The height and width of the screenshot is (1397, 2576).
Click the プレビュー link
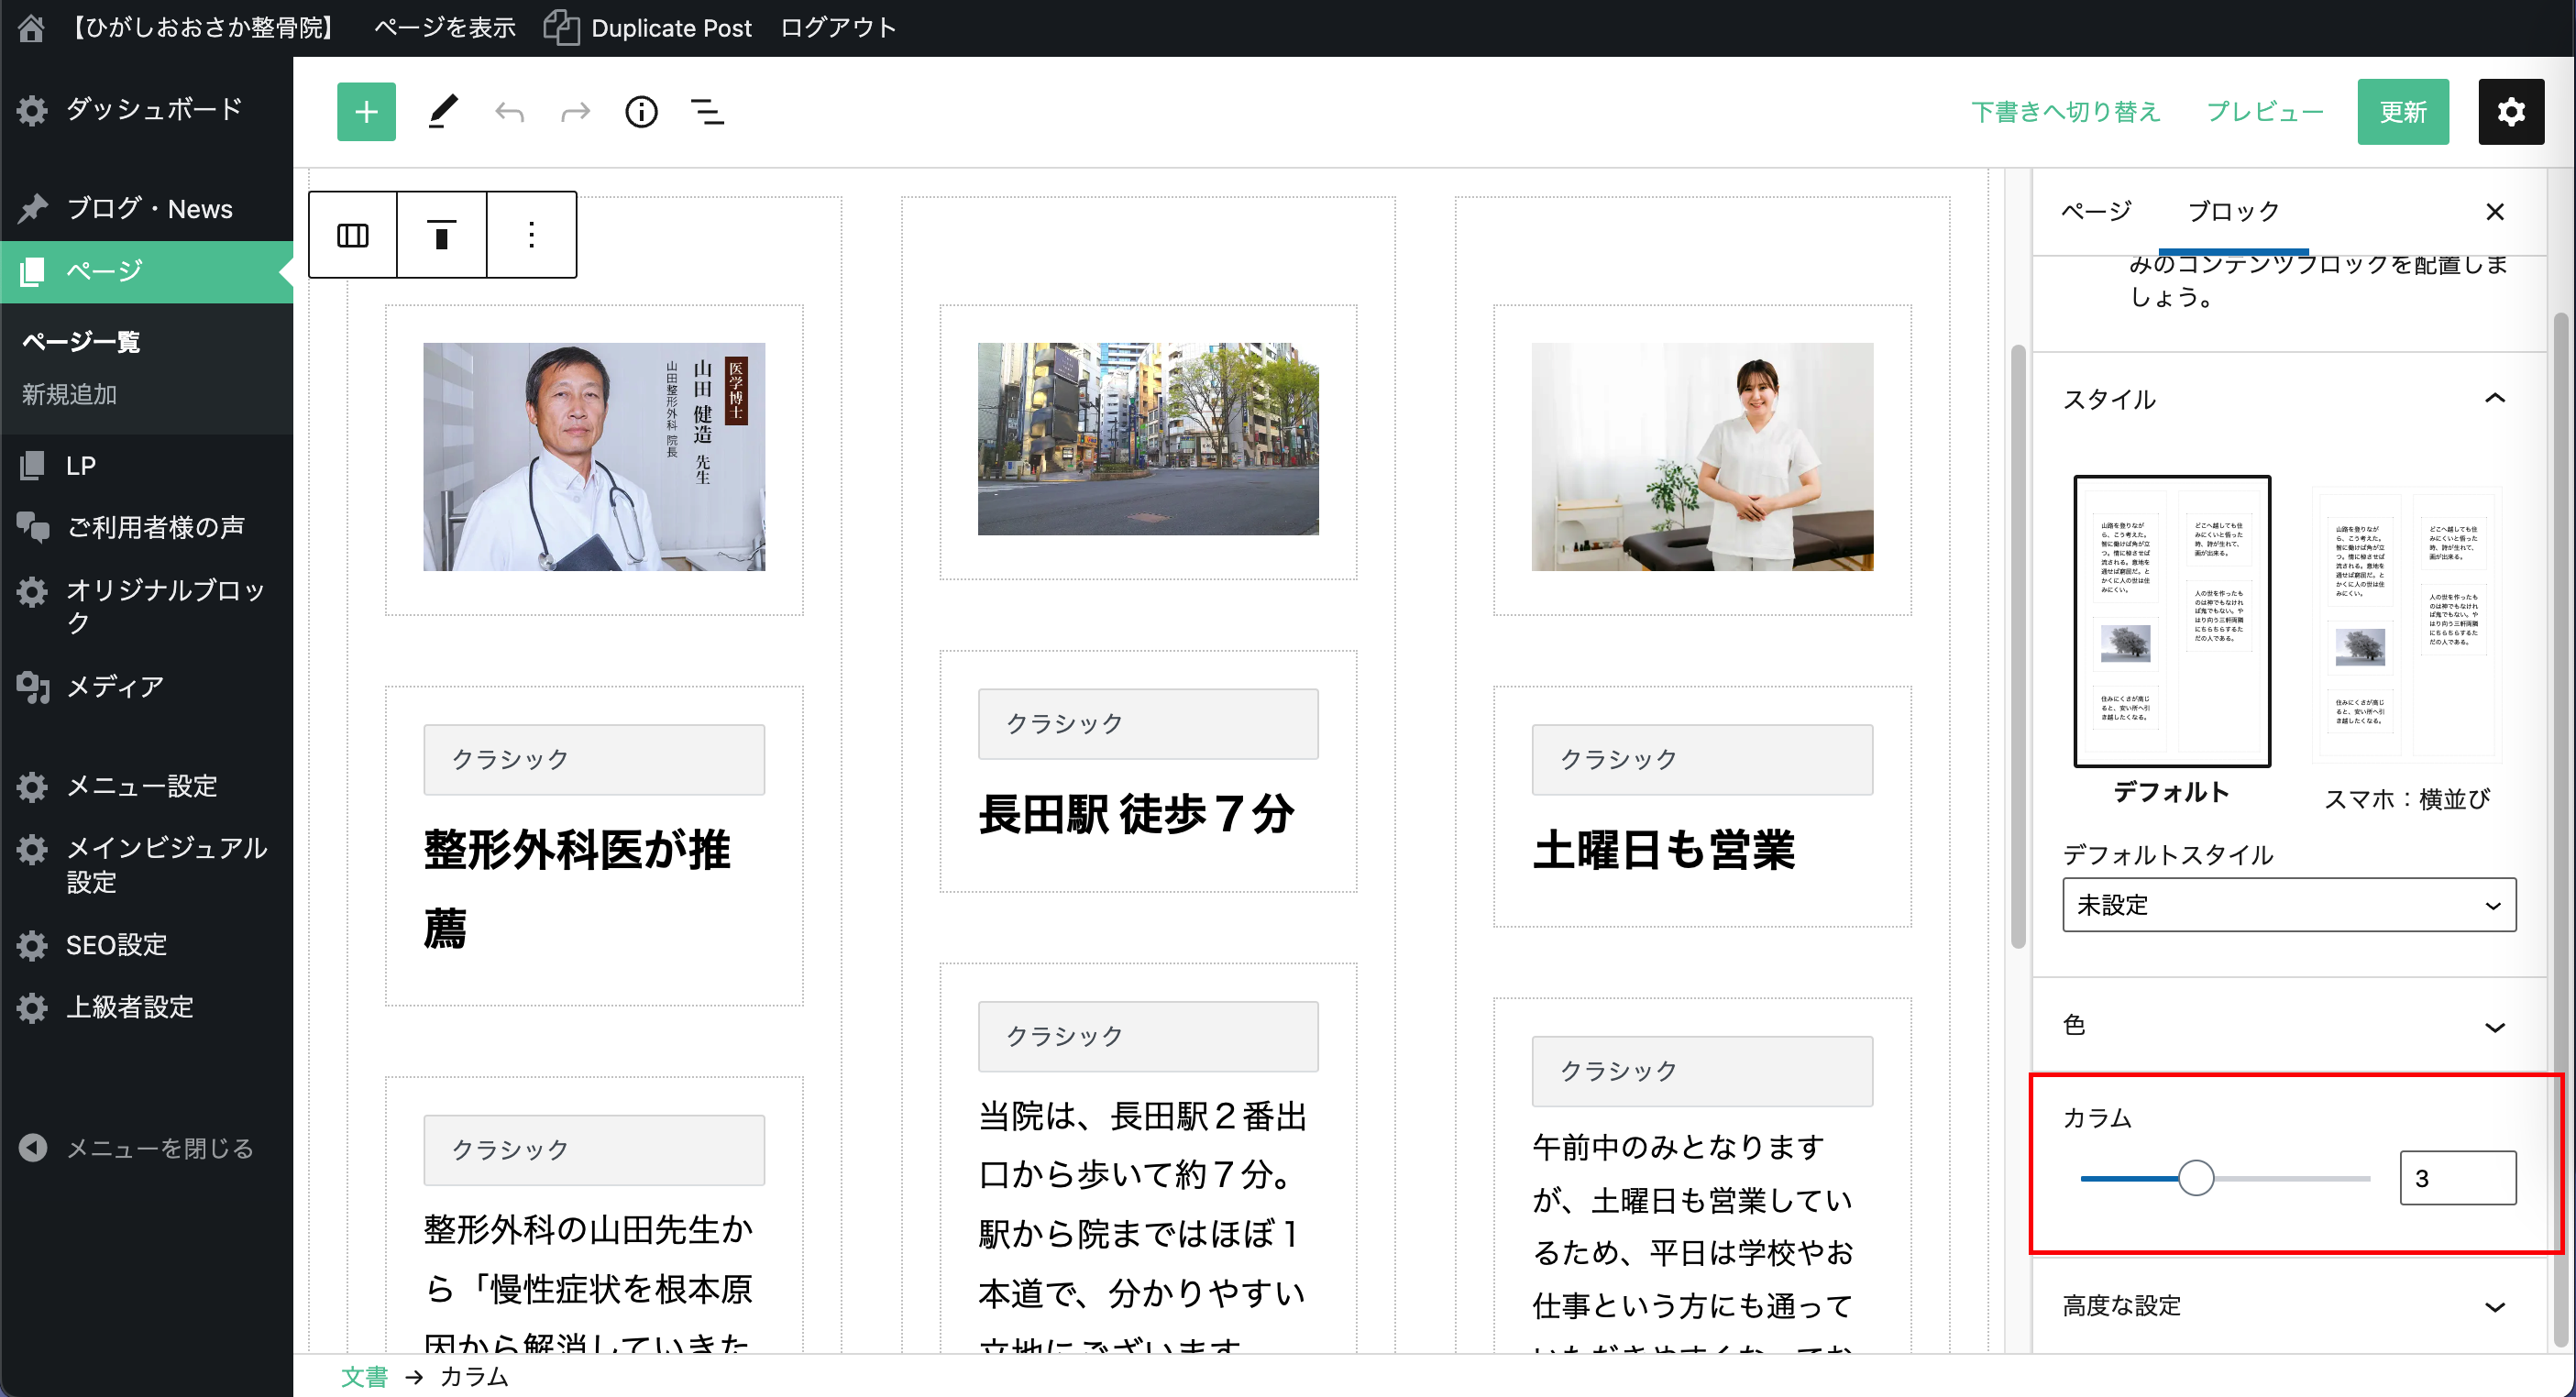(2264, 111)
